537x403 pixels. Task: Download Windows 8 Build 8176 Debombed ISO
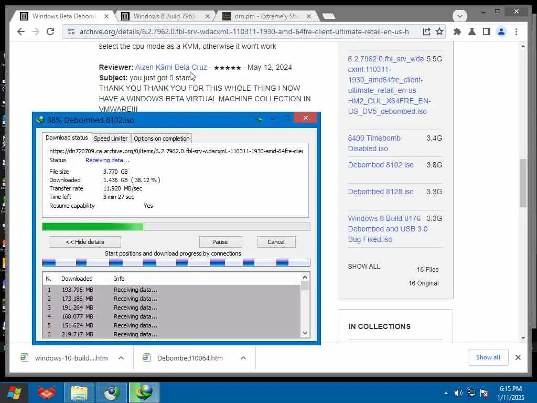click(x=388, y=229)
